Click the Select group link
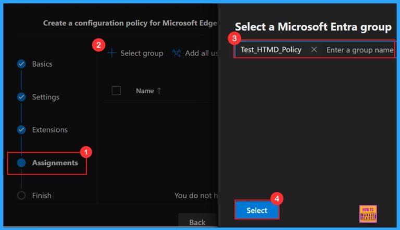The height and width of the screenshot is (230, 400). click(x=142, y=53)
